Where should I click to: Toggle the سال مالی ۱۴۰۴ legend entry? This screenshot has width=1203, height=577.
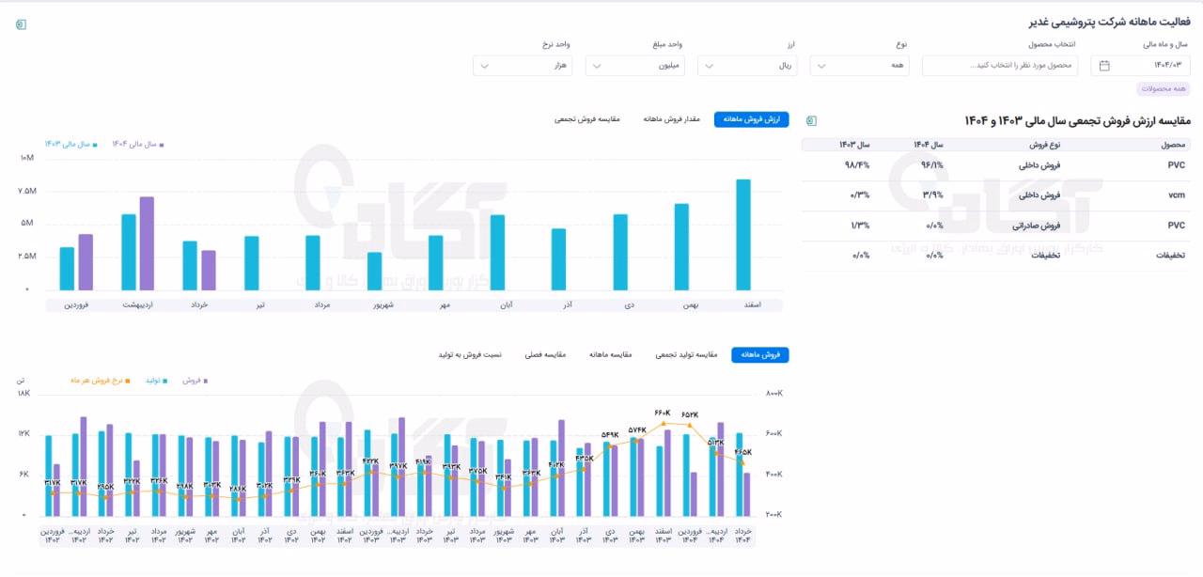(x=138, y=144)
